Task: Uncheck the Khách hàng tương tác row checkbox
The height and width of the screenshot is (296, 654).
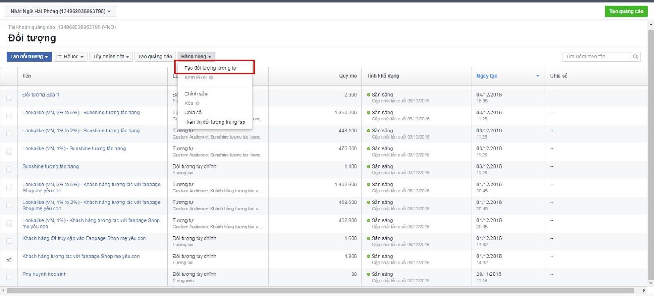Action: coord(9,259)
